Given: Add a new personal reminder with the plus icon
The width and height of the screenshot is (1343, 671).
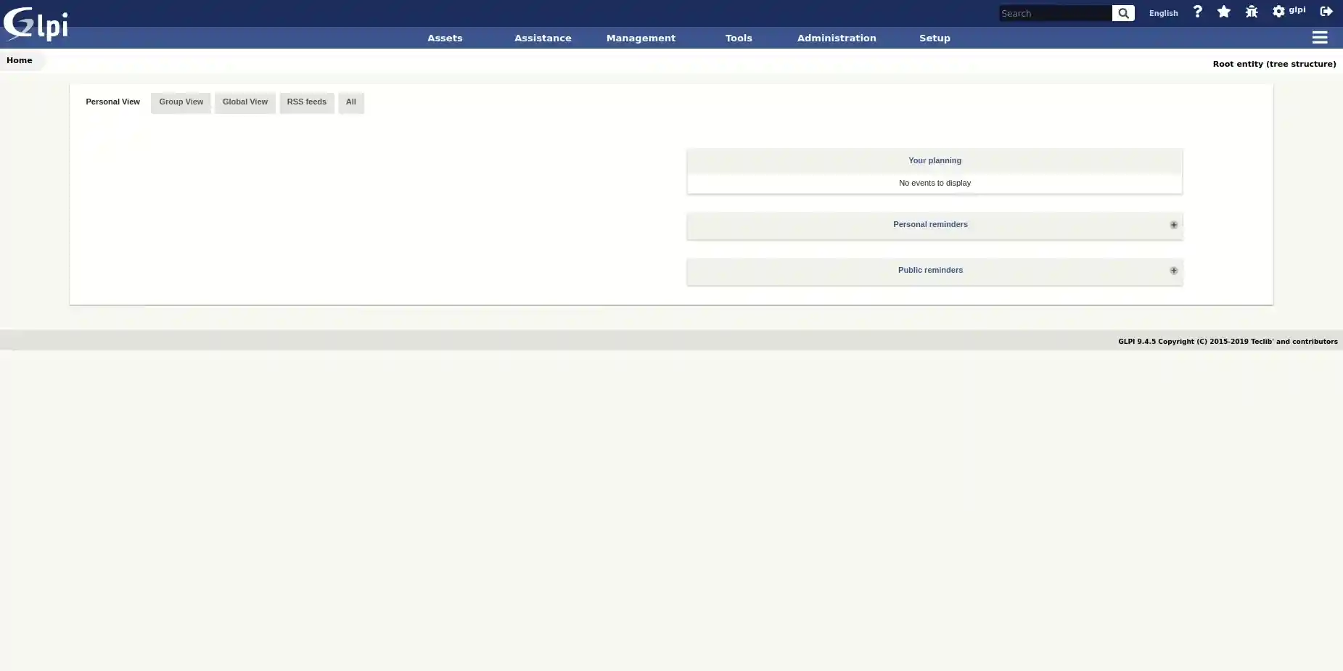Looking at the screenshot, I should [x=1174, y=225].
